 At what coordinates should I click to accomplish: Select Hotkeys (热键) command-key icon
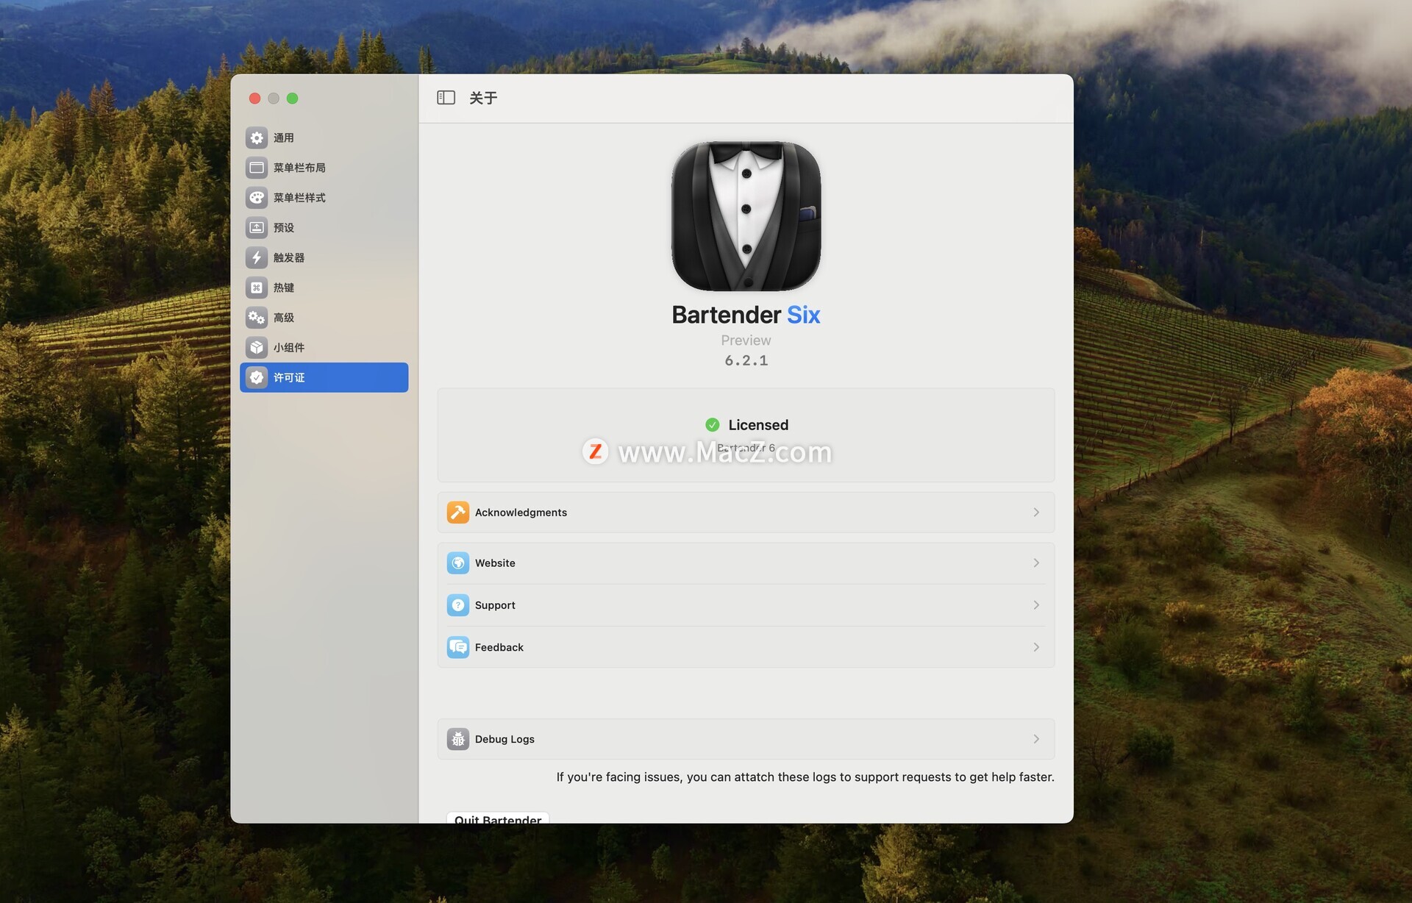[256, 288]
